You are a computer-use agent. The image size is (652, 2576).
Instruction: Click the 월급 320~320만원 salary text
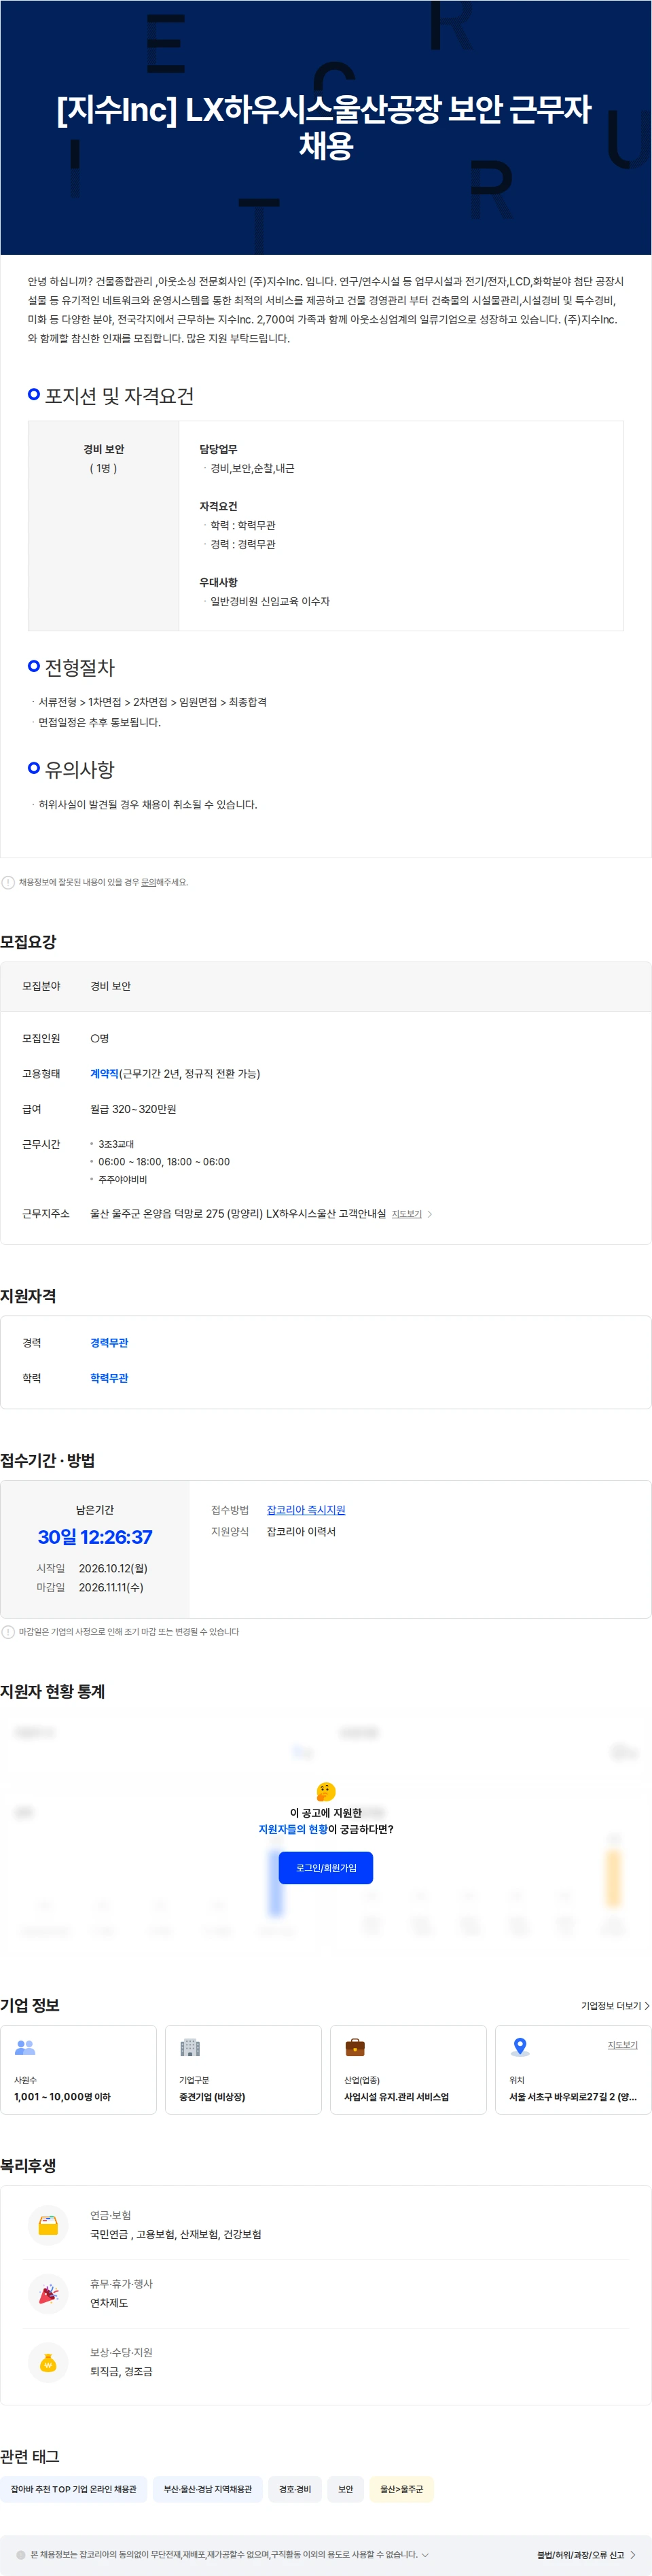[133, 1108]
